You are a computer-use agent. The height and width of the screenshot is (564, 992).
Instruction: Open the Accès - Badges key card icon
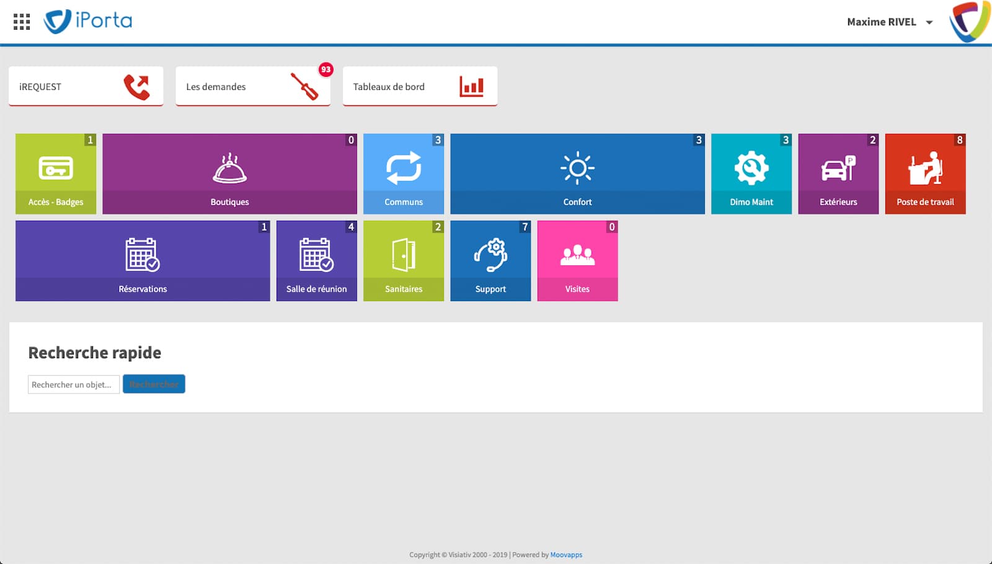pyautogui.click(x=56, y=167)
